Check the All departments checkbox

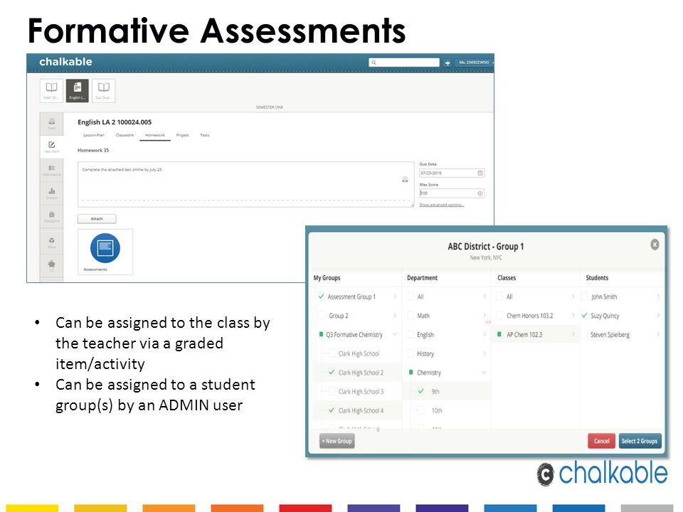coord(411,297)
